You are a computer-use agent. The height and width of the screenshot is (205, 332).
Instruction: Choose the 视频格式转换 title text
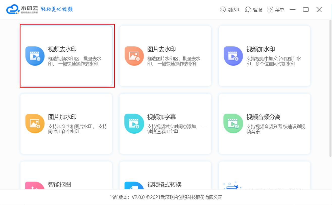(164, 184)
